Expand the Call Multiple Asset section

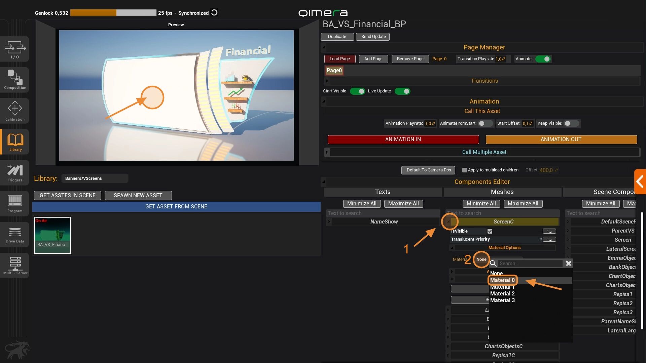(x=327, y=152)
